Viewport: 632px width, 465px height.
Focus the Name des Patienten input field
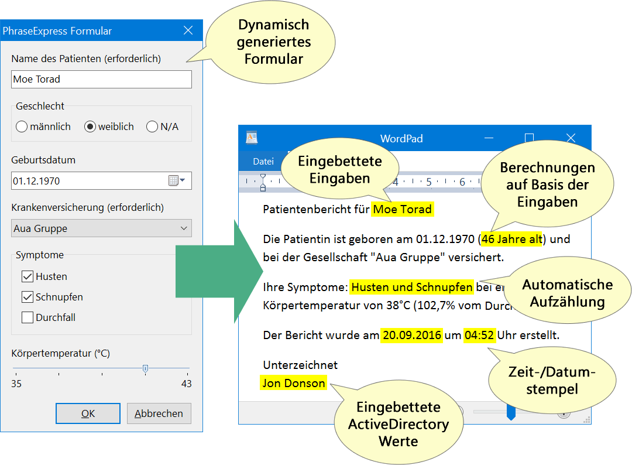pos(102,80)
